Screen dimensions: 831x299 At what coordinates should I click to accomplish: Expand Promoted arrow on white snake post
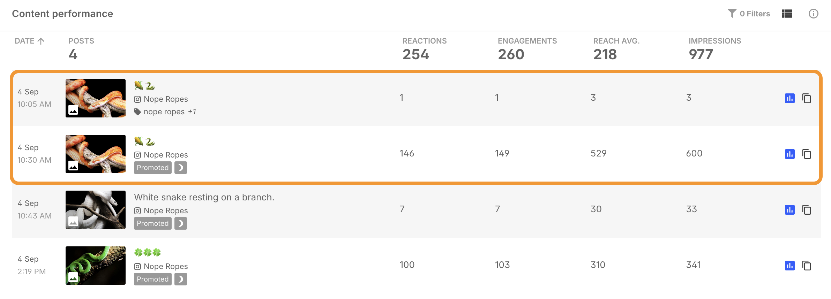[181, 223]
